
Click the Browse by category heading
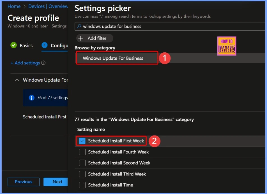(95, 48)
